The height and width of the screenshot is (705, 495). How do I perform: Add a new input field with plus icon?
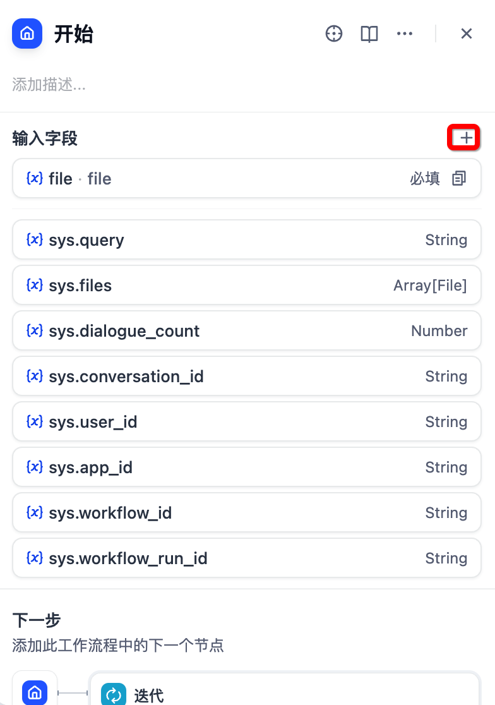tap(466, 138)
